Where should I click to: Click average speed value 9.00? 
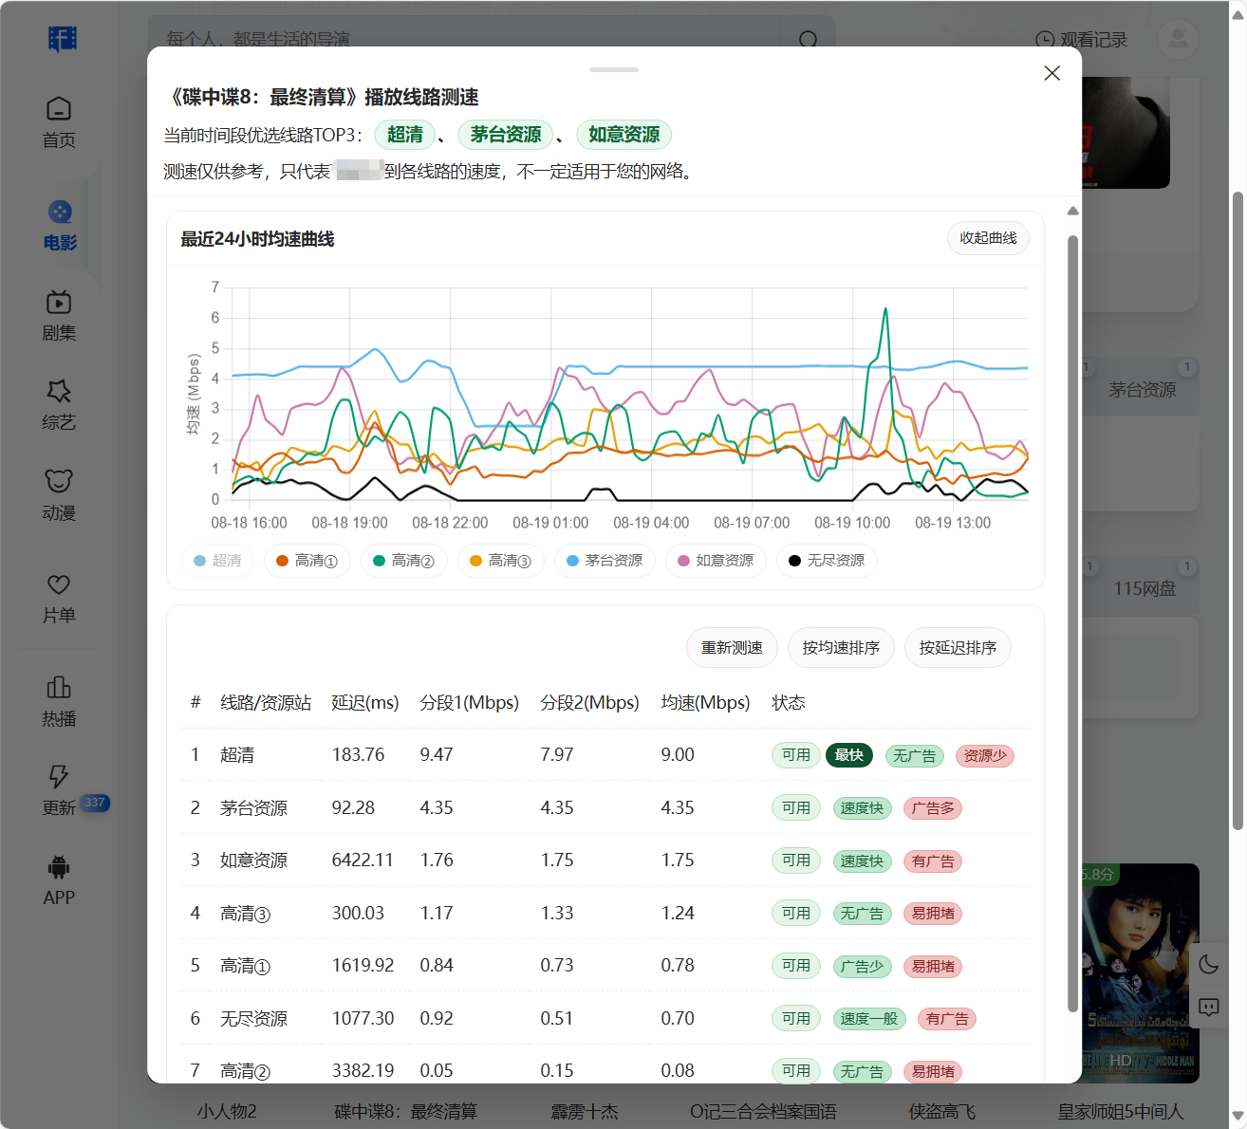click(x=678, y=755)
